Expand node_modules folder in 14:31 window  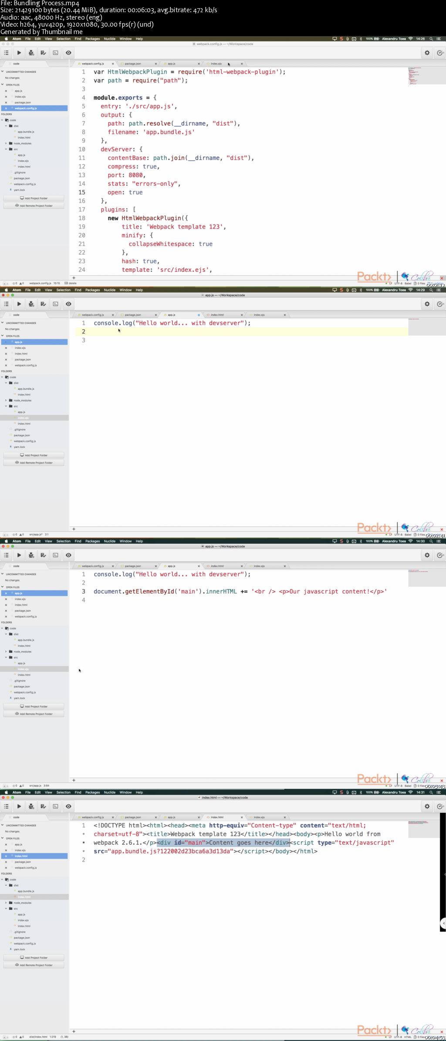(6, 903)
